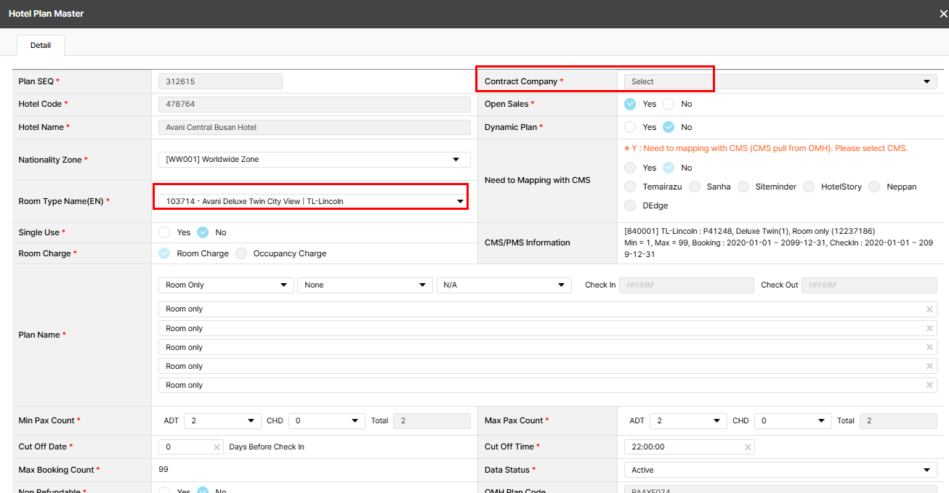The height and width of the screenshot is (493, 949).
Task: Pick the DEdge CMS option
Action: [631, 205]
